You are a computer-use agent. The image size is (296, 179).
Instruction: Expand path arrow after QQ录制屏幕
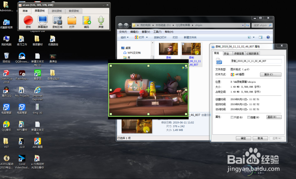pos(193,25)
